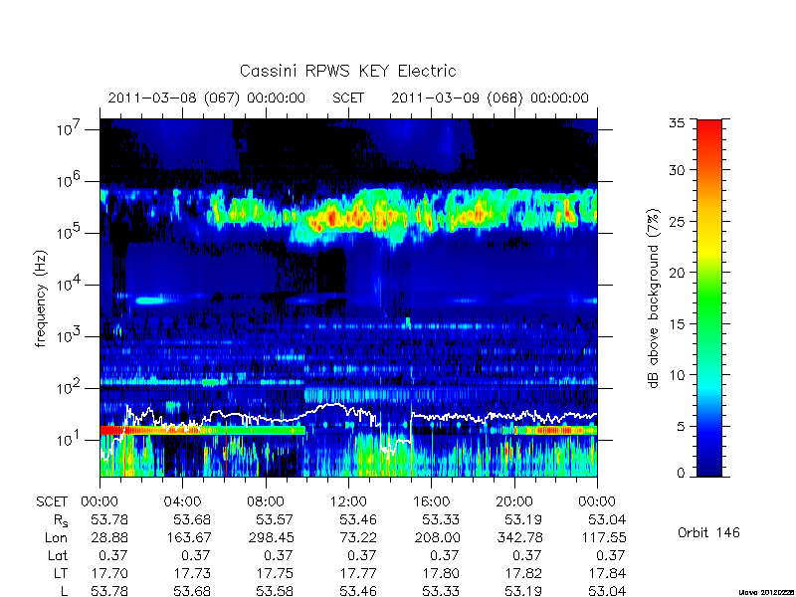Viewport: 796px width, 597px height.
Task: Click the colorbar value "10"
Action: click(x=677, y=375)
